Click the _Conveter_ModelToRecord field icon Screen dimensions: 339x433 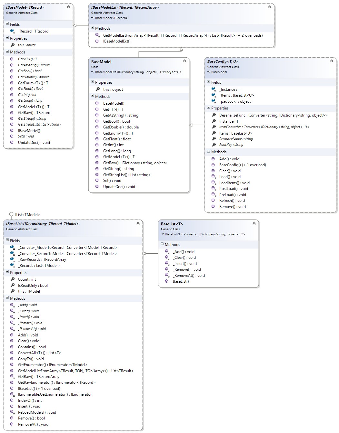(12, 248)
